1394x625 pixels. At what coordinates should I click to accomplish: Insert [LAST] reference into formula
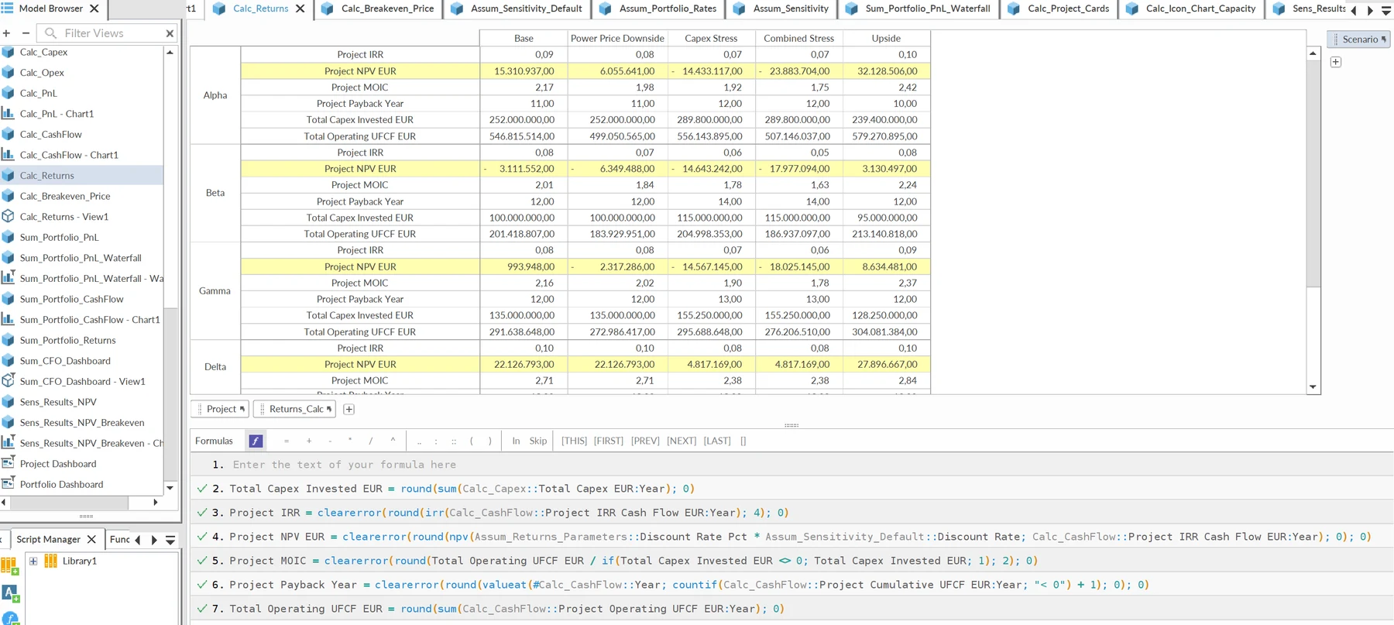tap(717, 441)
